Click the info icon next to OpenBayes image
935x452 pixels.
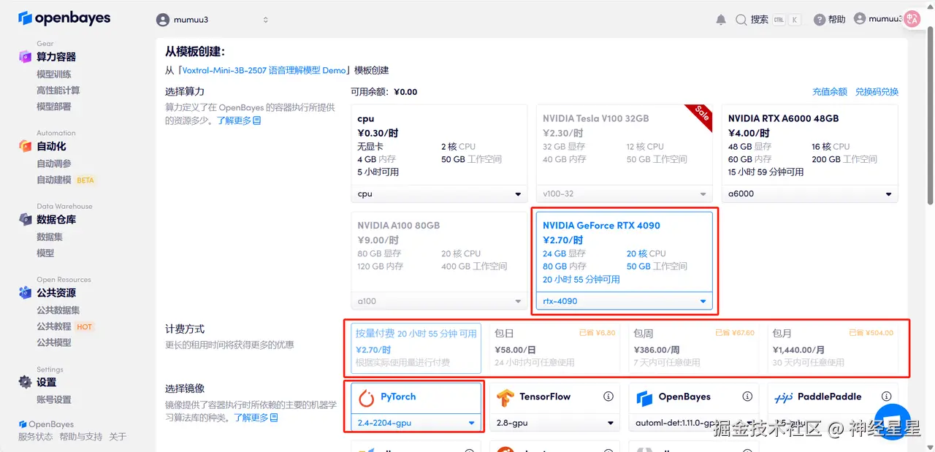747,397
